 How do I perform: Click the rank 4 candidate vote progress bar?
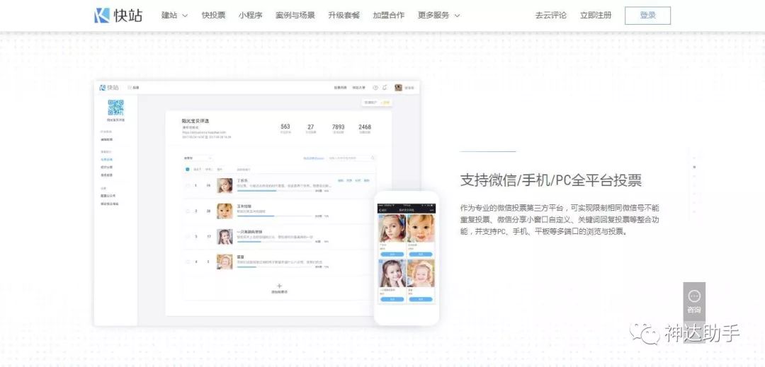tap(274, 267)
